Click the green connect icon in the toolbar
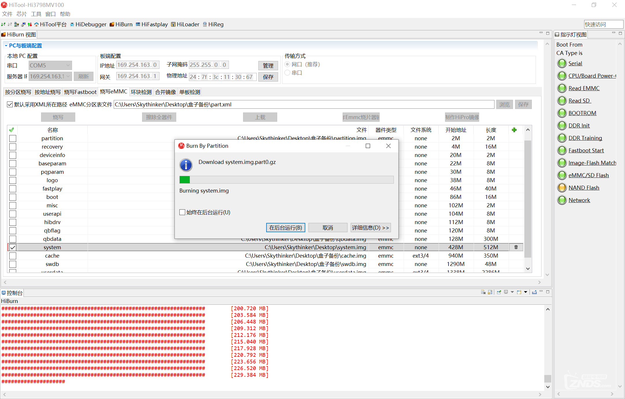 point(3,24)
